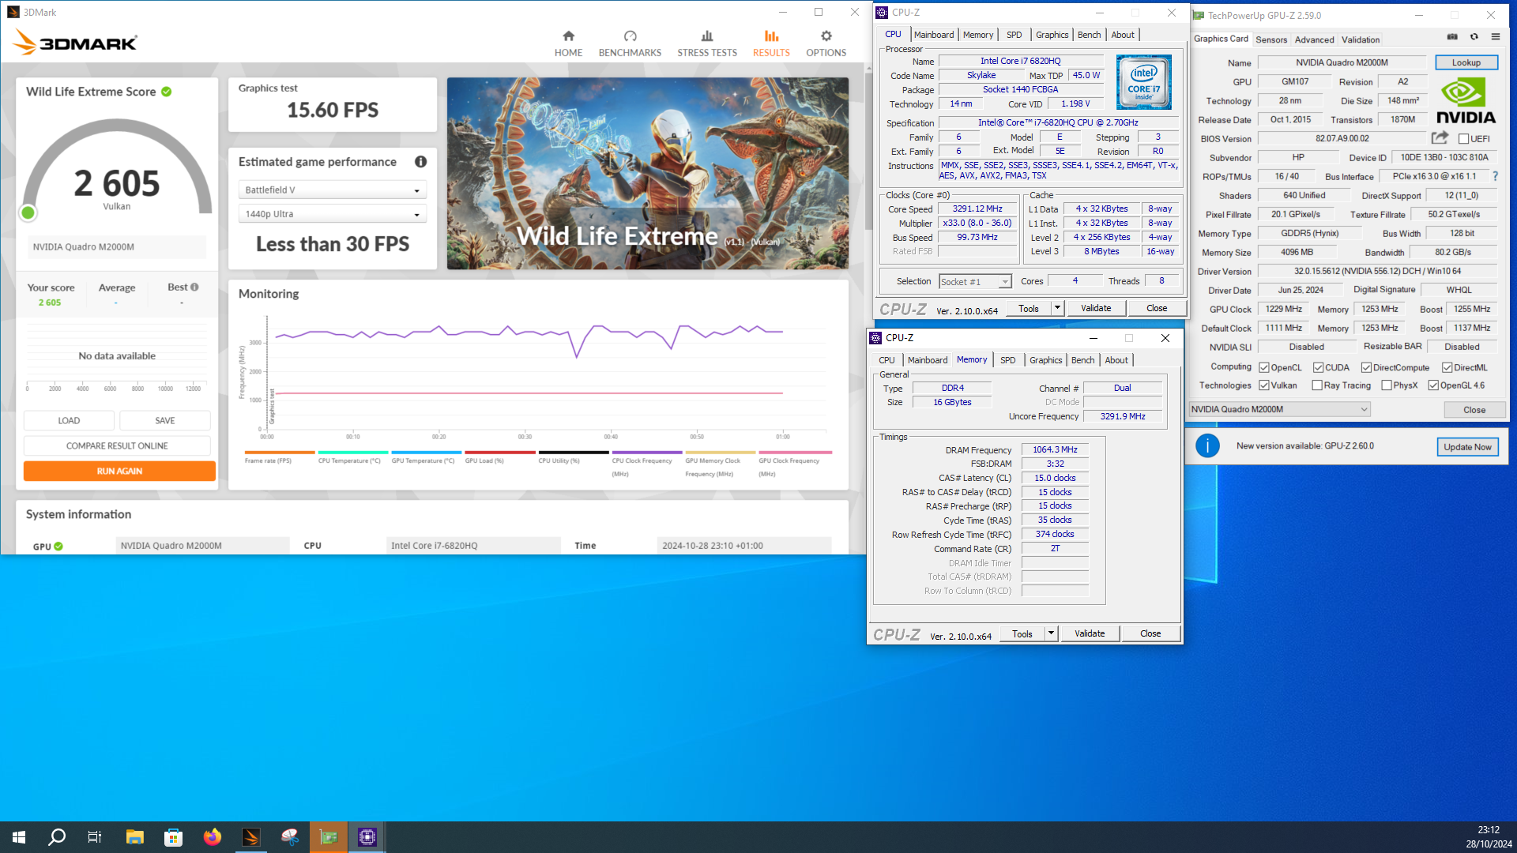Screen dimensions: 1517x853
Task: Open File Explorer from the taskbar
Action: (134, 837)
